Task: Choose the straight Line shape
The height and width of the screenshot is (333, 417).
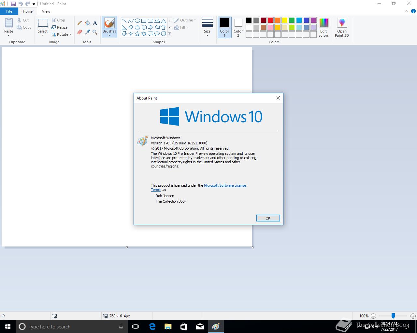Action: pos(124,21)
